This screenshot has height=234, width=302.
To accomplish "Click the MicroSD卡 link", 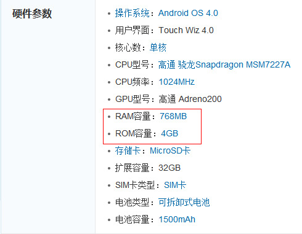I will 170,150.
